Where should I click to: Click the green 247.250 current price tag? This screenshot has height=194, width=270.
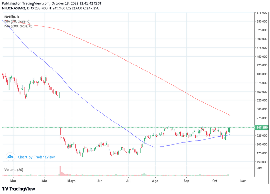point(262,128)
